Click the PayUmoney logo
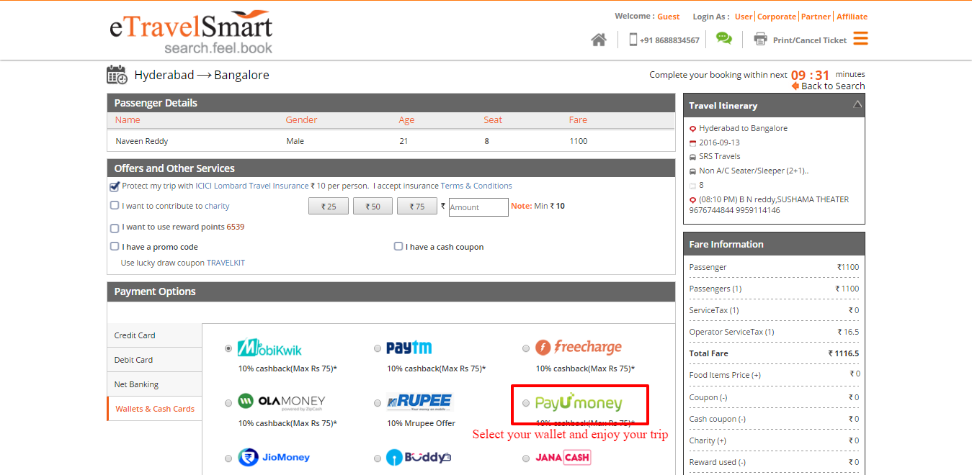The width and height of the screenshot is (972, 475). pyautogui.click(x=579, y=402)
